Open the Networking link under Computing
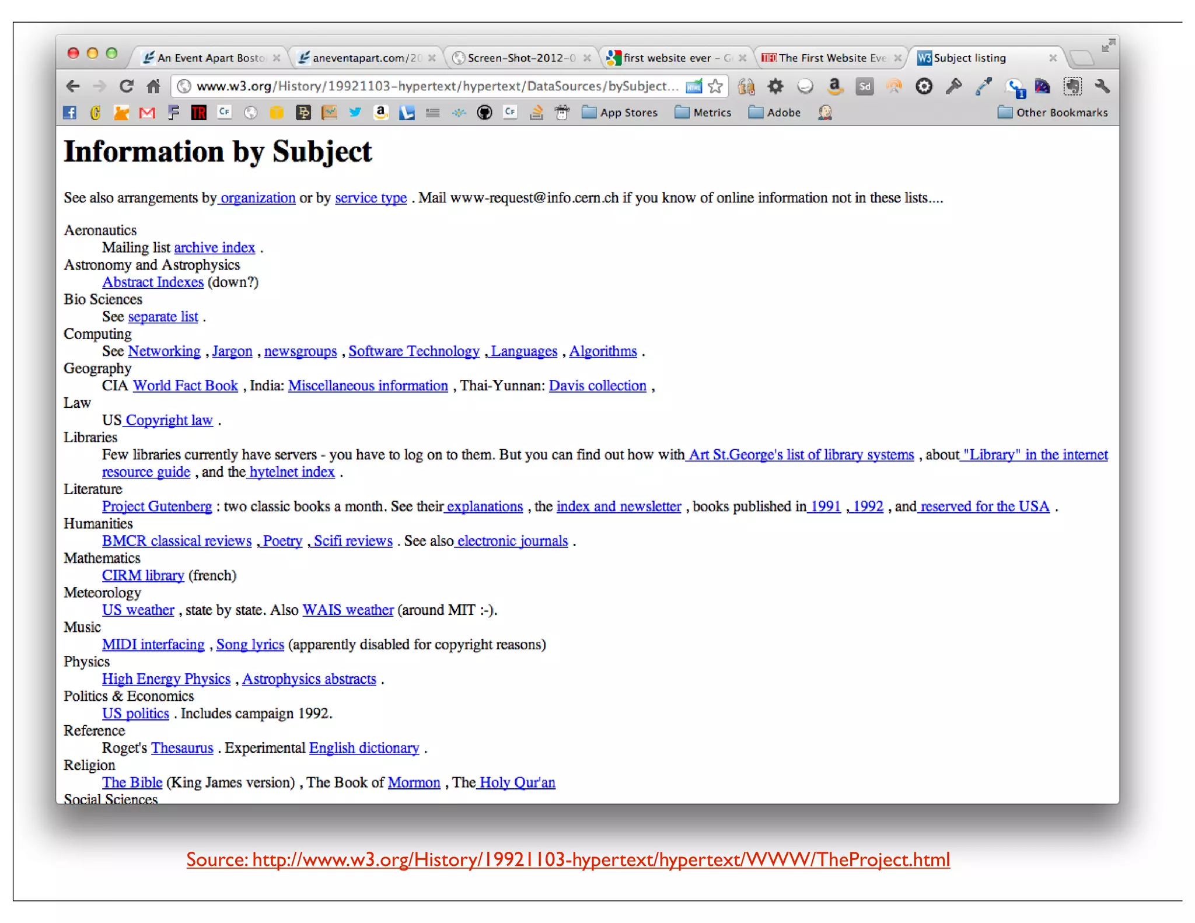Image resolution: width=1195 pixels, height=923 pixels. [x=164, y=351]
